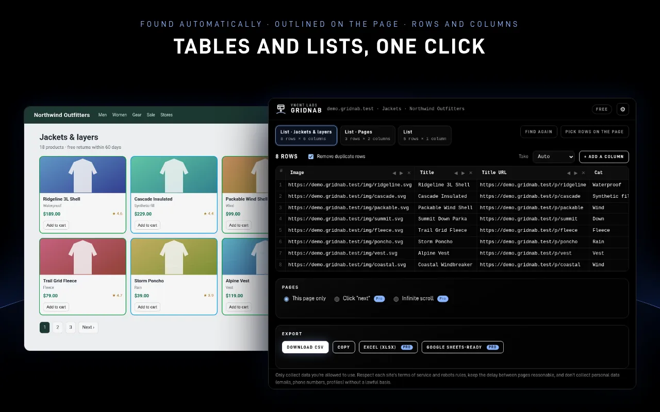Remove the Image column with X
This screenshot has height=412, width=660.
click(x=409, y=173)
